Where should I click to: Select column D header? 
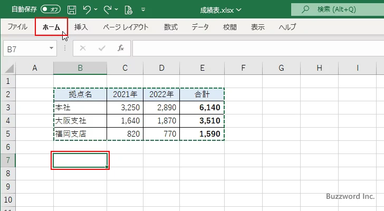161,68
